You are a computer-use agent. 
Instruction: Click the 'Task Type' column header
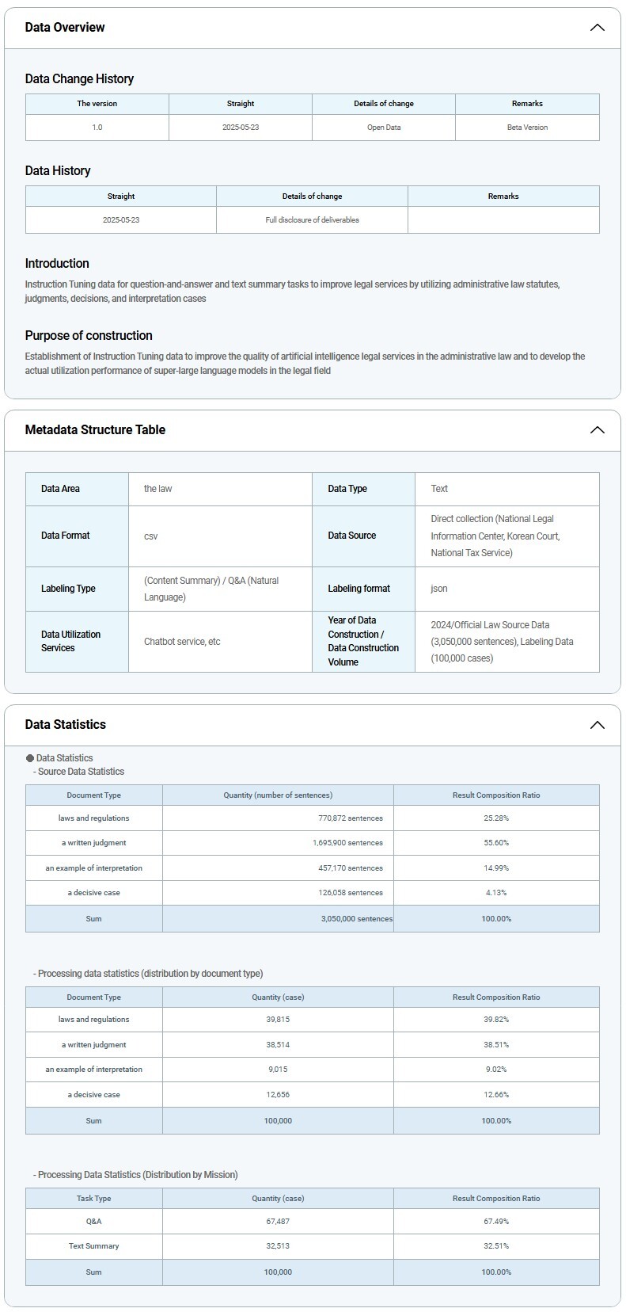[x=93, y=1199]
